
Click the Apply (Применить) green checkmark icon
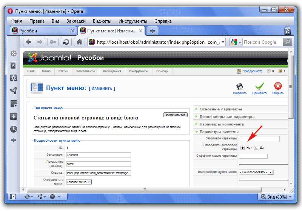260,87
